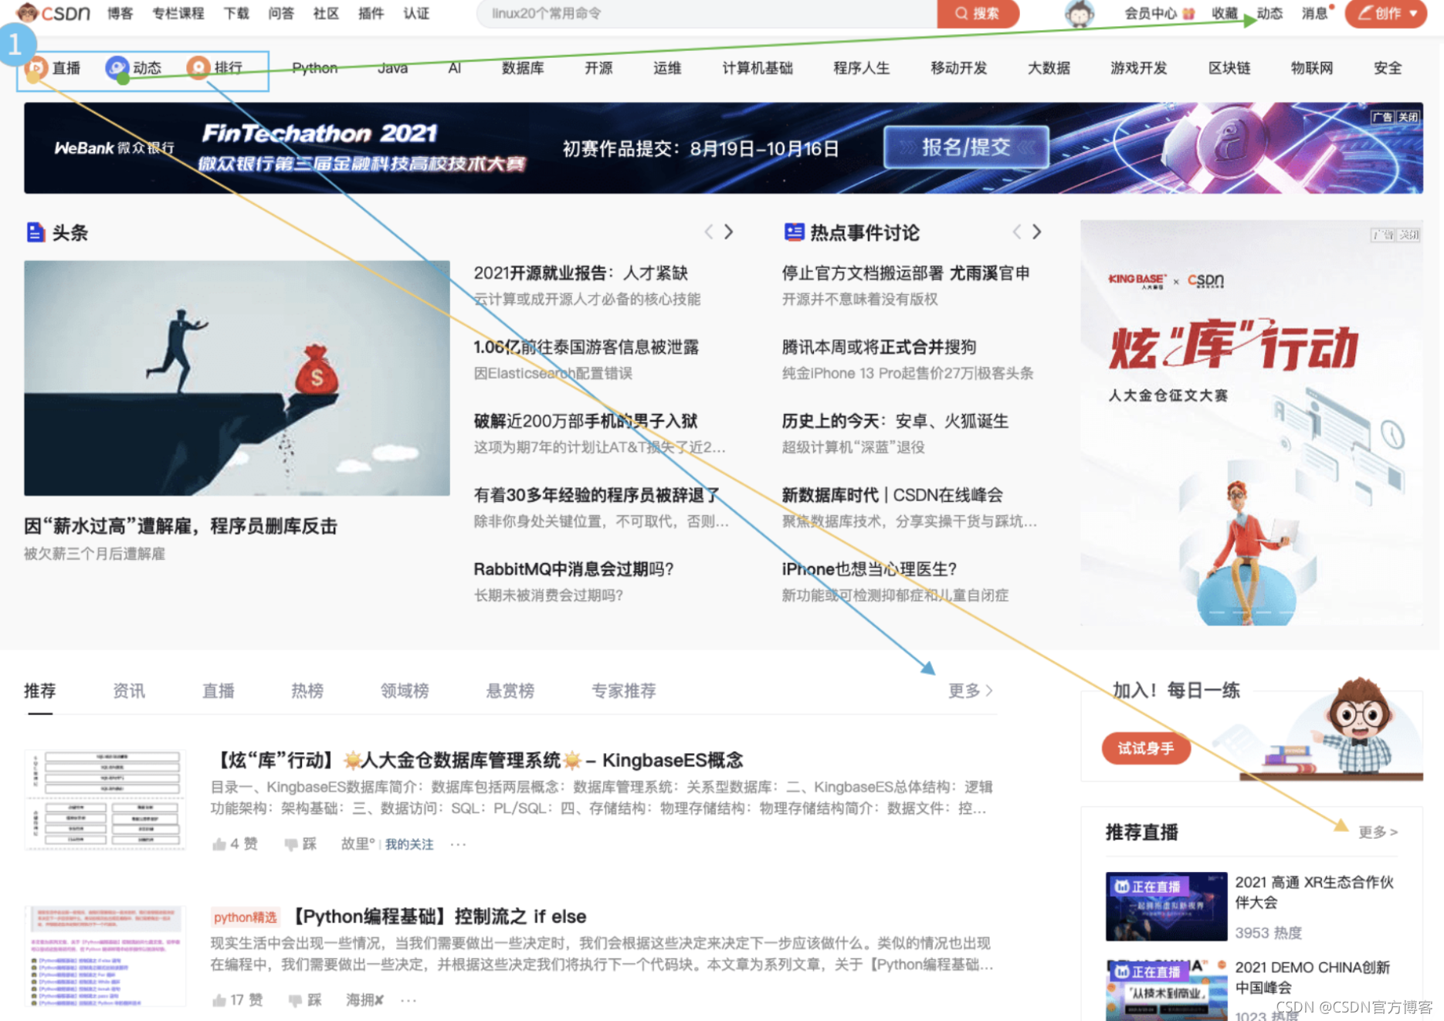This screenshot has width=1444, height=1021.
Task: Open the KingbaseES article thumbnail
Action: pyautogui.click(x=105, y=799)
